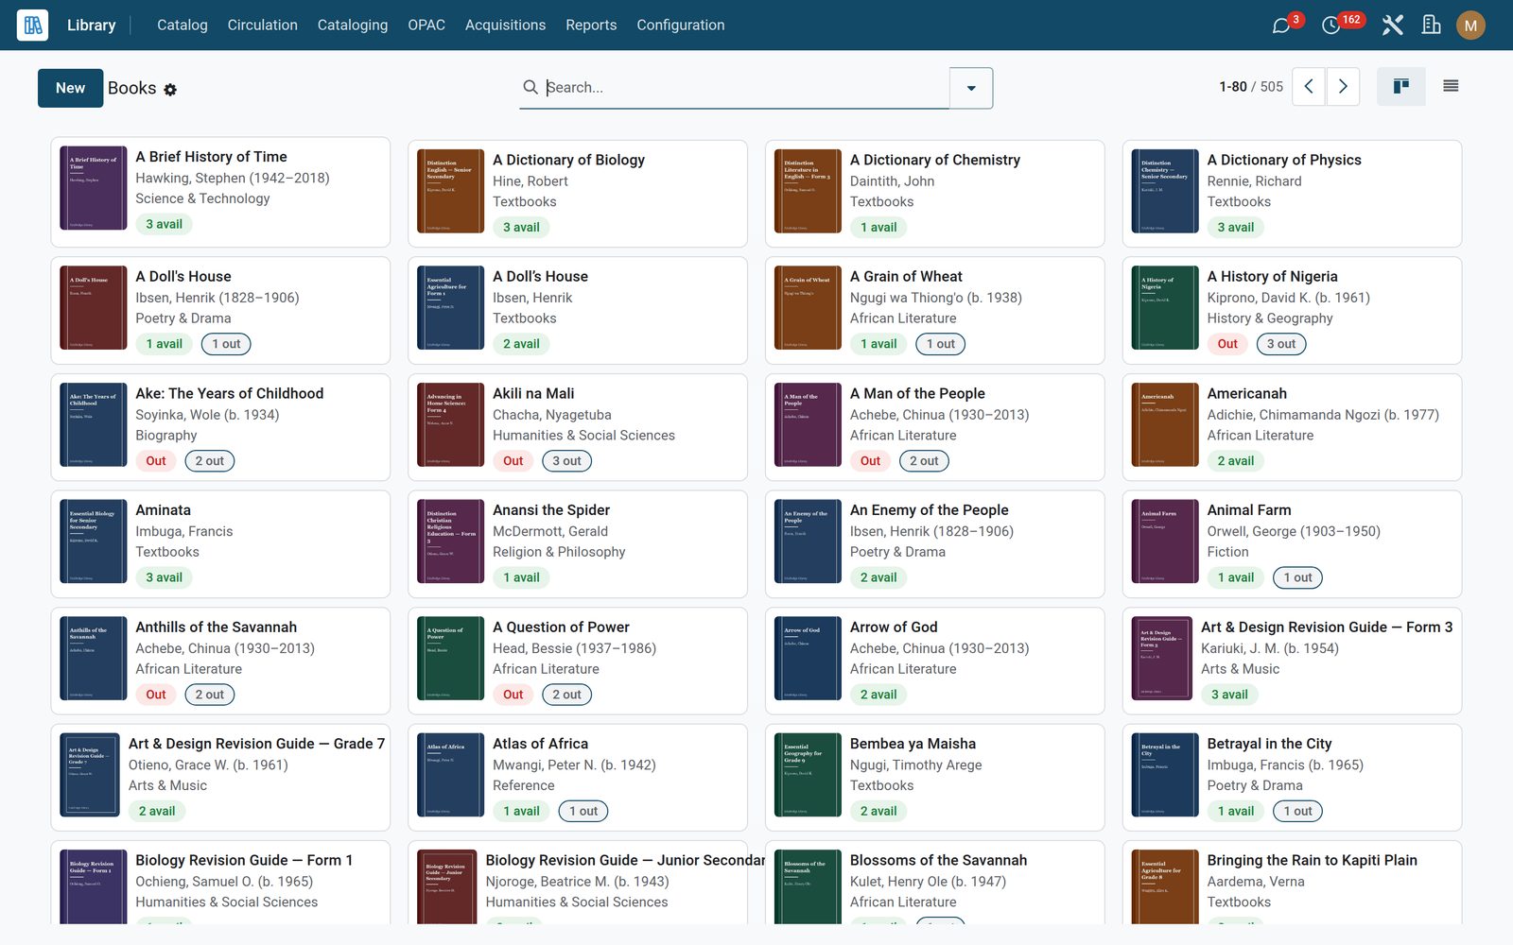Go to the next page of books

coord(1343,86)
